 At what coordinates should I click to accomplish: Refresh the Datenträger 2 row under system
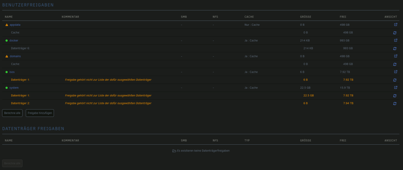coord(395,104)
